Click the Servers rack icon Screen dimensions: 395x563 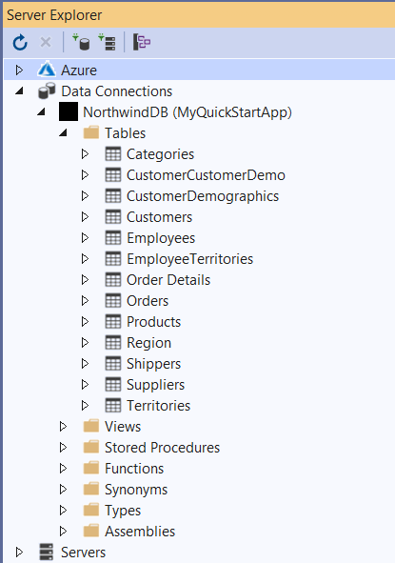point(47,552)
